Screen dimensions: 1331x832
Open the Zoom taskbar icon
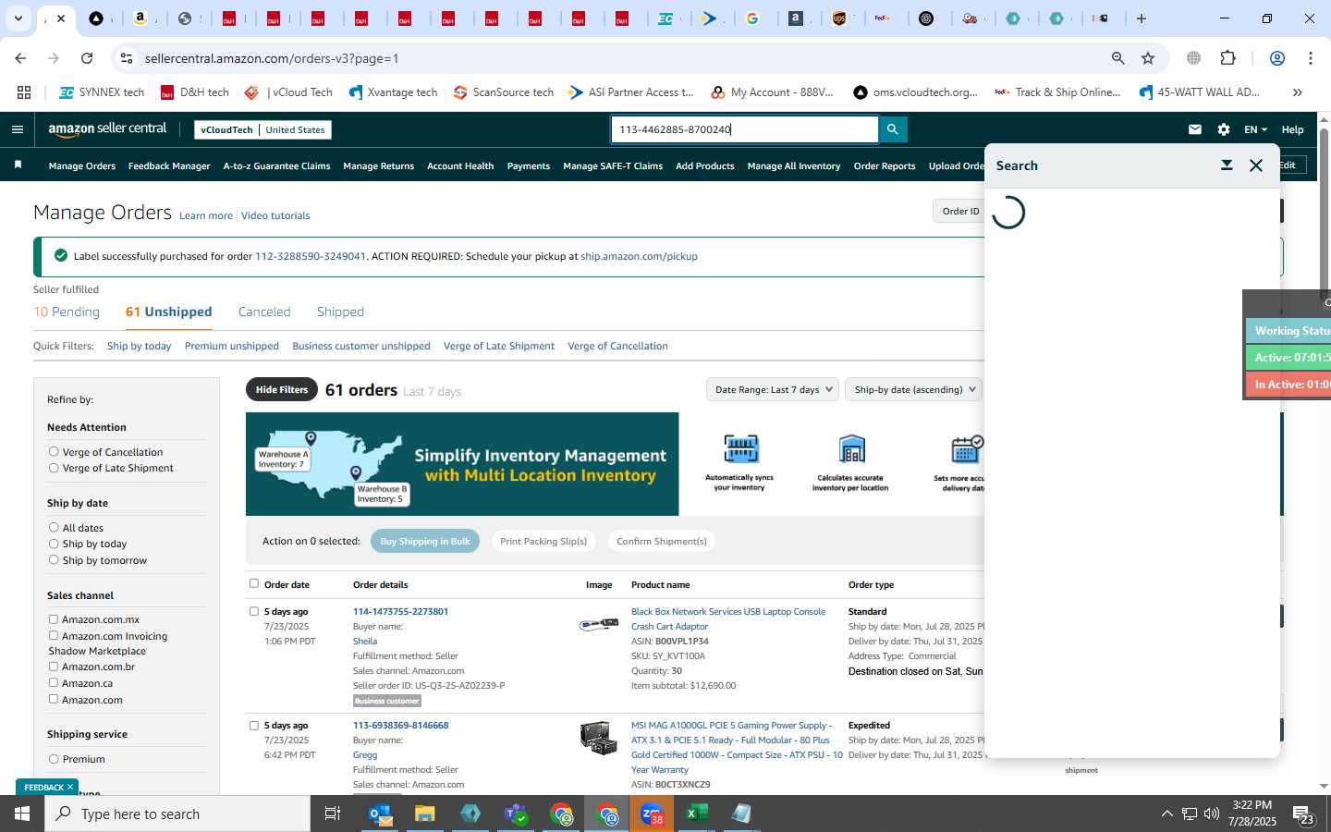pyautogui.click(x=652, y=814)
